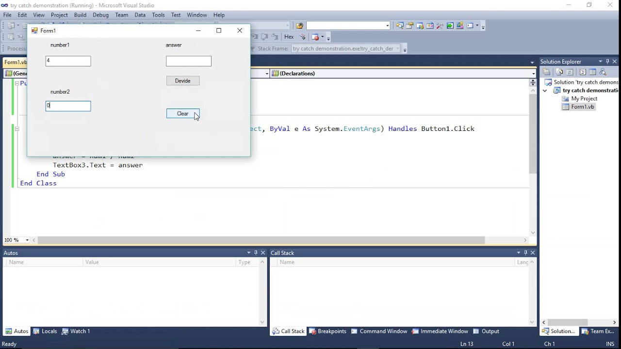Collapse the Button1 Click sub outline
The height and width of the screenshot is (349, 621).
click(x=17, y=129)
